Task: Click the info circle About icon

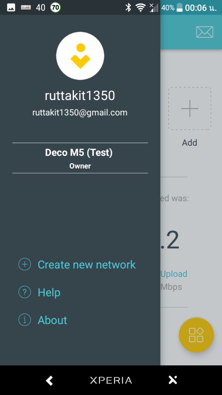Action: (x=25, y=320)
